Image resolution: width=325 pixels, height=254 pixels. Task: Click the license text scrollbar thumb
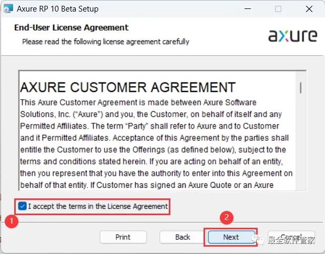(x=300, y=88)
